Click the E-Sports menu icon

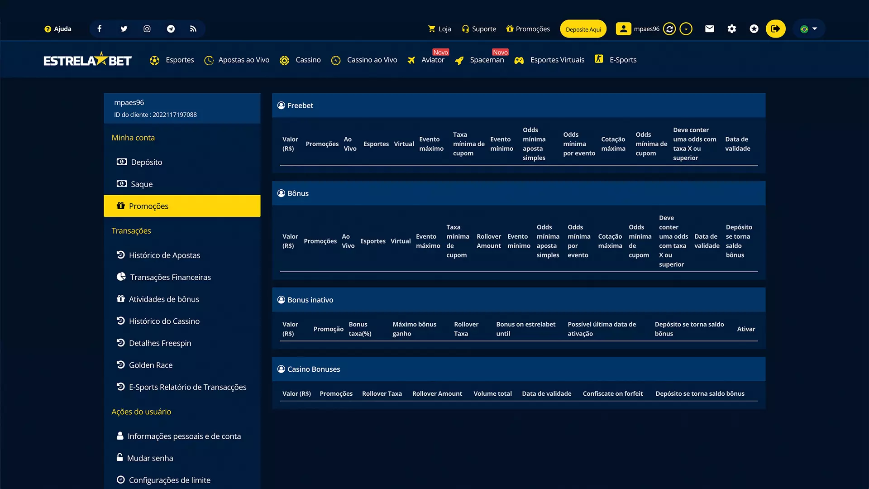598,59
